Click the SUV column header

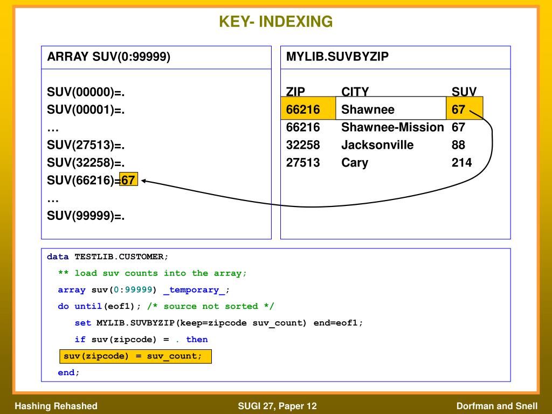(x=464, y=92)
